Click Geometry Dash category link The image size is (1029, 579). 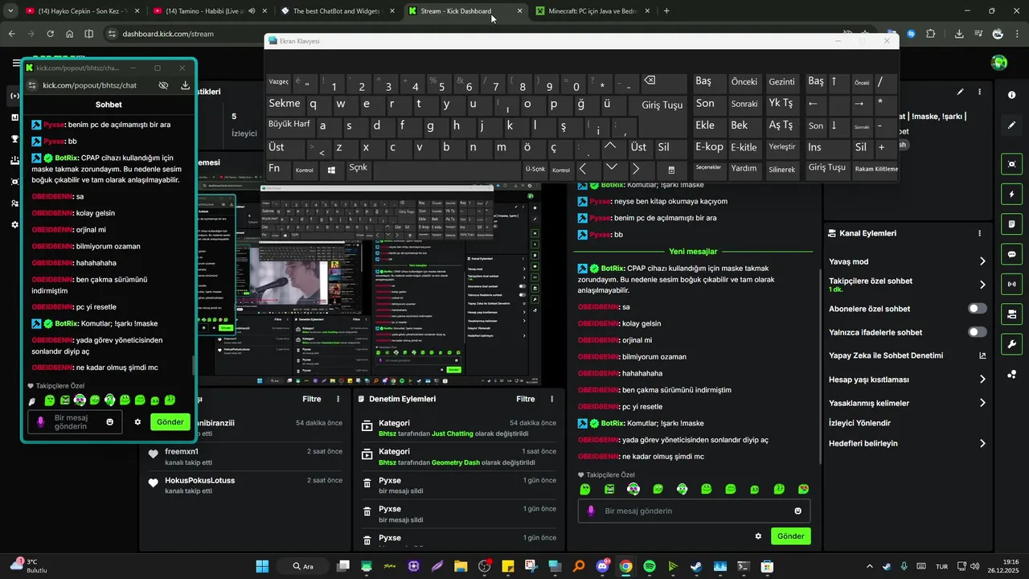[457, 463]
